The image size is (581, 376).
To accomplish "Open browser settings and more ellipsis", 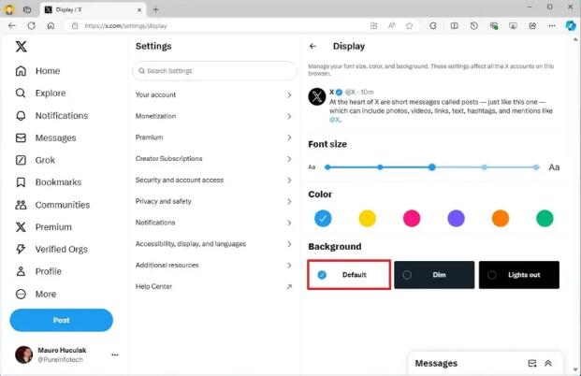I will tap(552, 25).
